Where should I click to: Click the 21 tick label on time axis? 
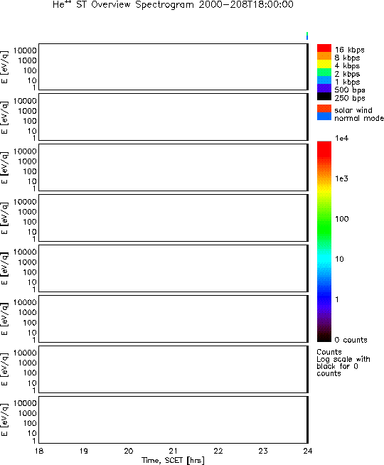point(174,451)
